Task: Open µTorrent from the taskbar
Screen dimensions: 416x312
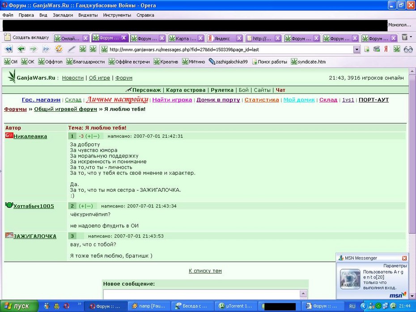Action: [x=236, y=306]
